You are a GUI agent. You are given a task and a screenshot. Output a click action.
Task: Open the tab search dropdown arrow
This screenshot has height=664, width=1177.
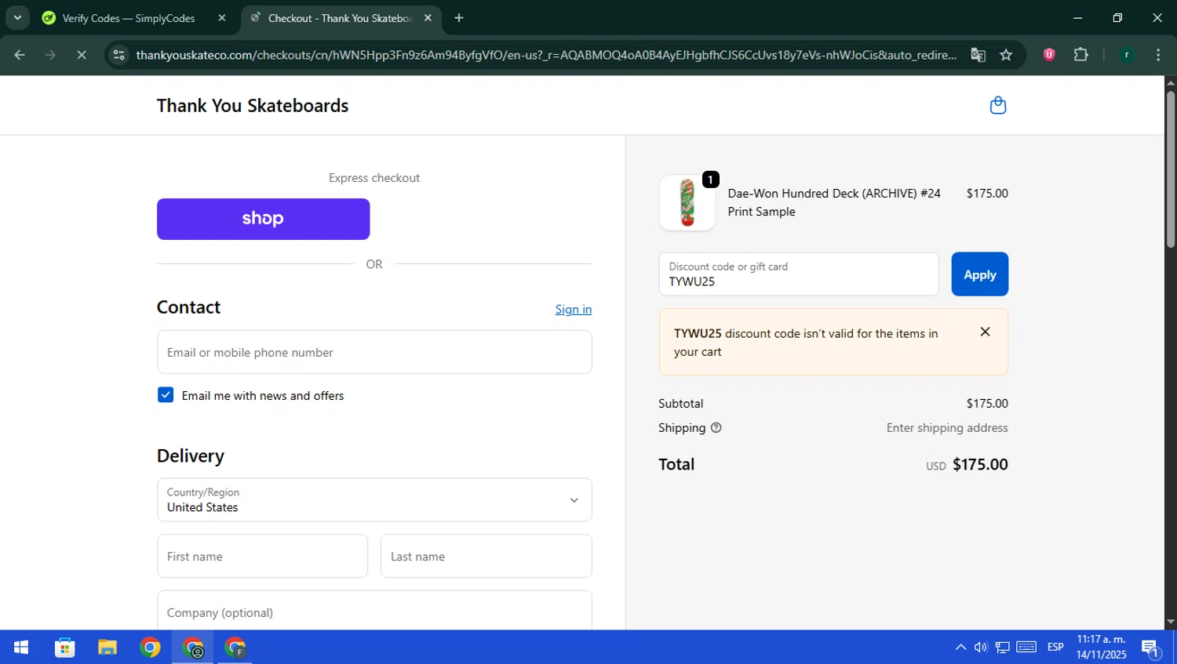tap(17, 18)
